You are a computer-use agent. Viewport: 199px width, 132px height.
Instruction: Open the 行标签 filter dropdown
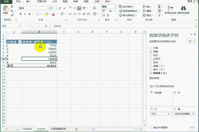tap(20, 42)
